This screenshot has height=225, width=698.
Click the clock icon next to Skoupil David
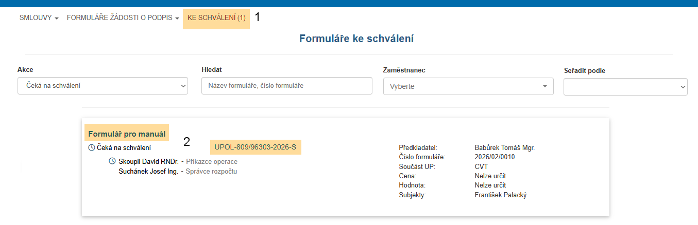pos(112,161)
